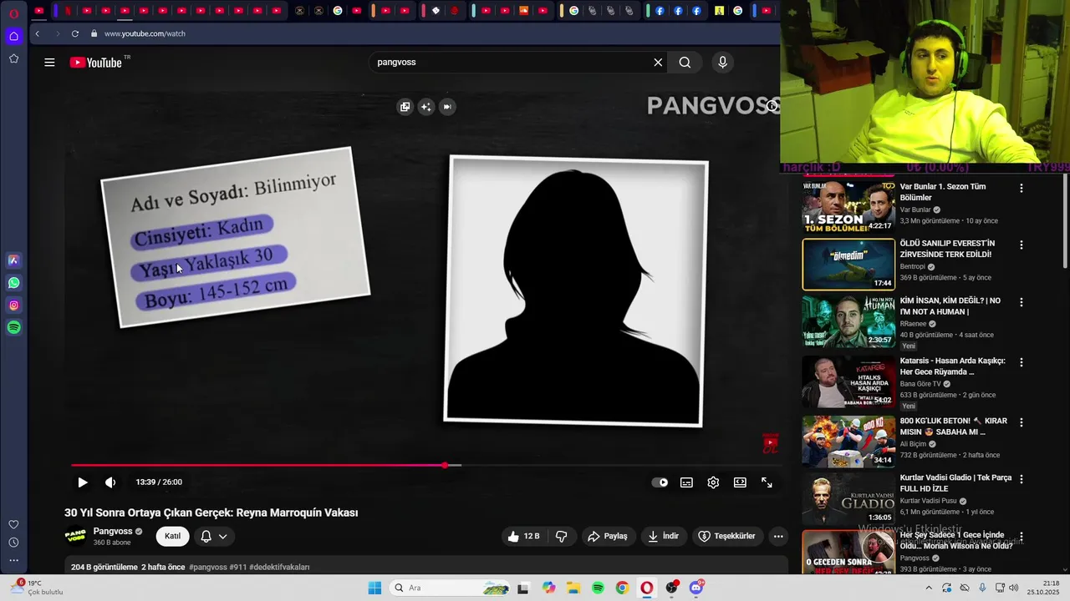Open the Everest 'ölmedim' video thumbnail

click(x=848, y=265)
